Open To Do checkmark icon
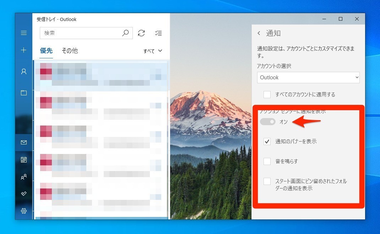Screen dimensions: 380x234 tap(24, 193)
